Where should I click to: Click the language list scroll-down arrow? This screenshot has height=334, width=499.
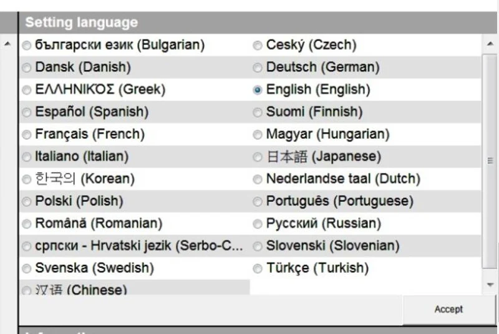(x=490, y=285)
